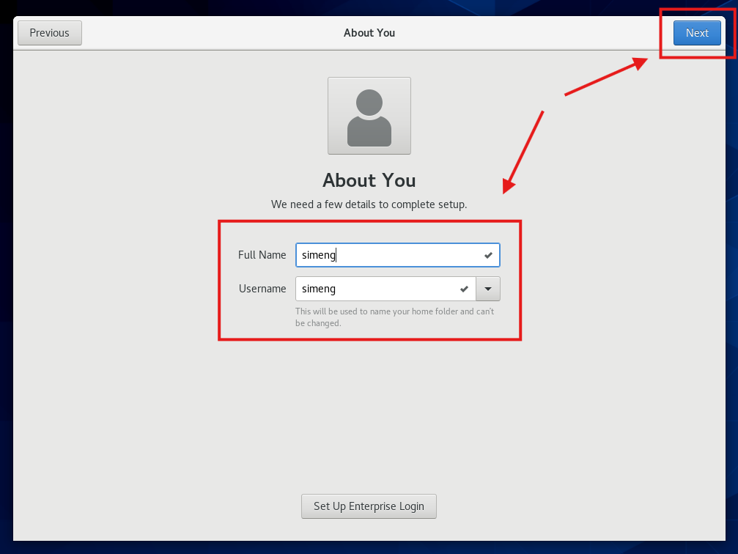Click the 'Full Name' label

point(262,255)
